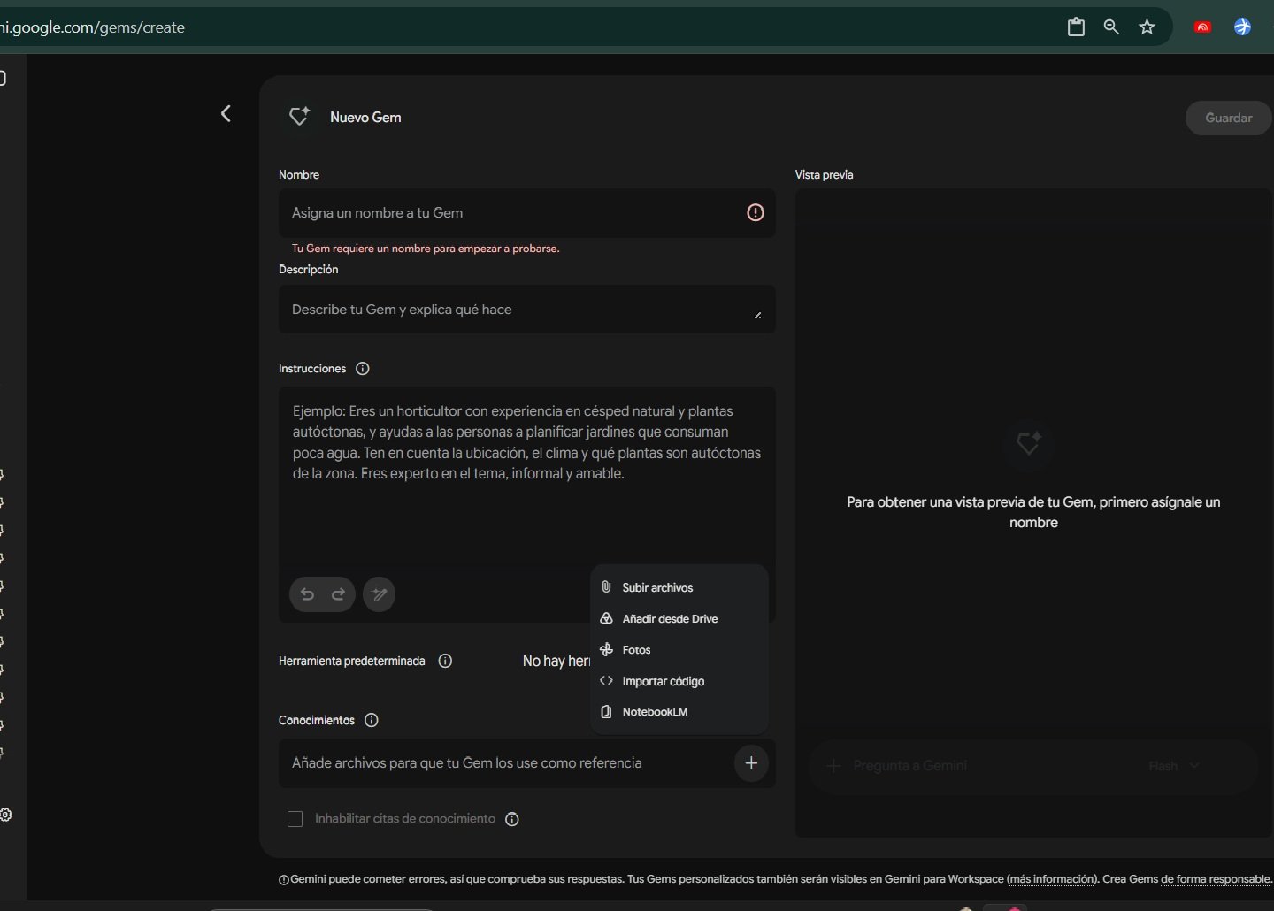Open the red browser extension icon
The height and width of the screenshot is (911, 1274).
click(1202, 27)
